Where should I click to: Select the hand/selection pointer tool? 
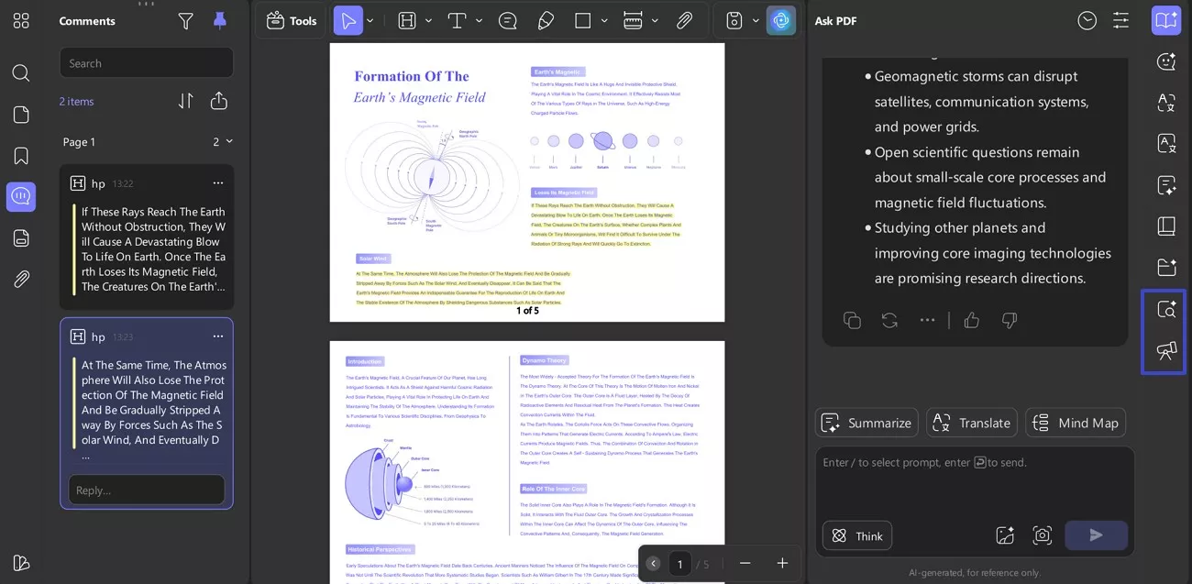pos(348,20)
